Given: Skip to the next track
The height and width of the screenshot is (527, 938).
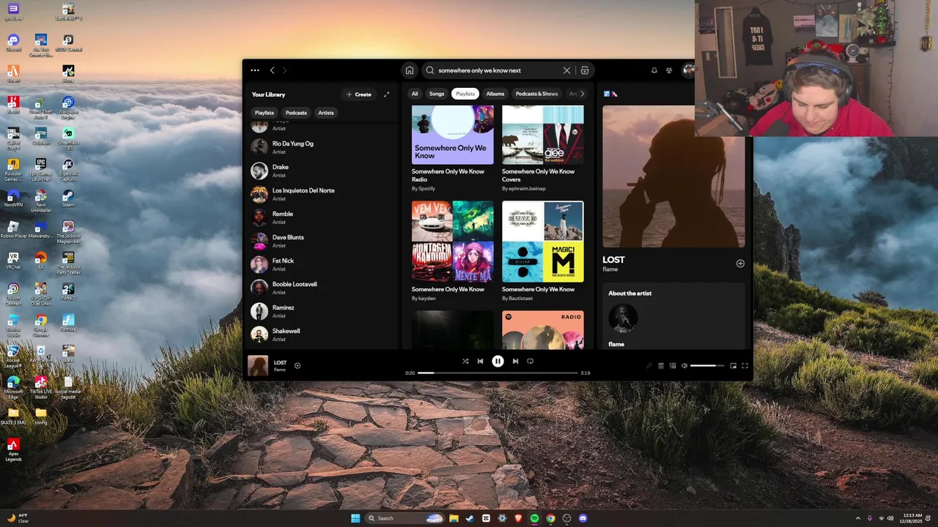Looking at the screenshot, I should point(515,361).
